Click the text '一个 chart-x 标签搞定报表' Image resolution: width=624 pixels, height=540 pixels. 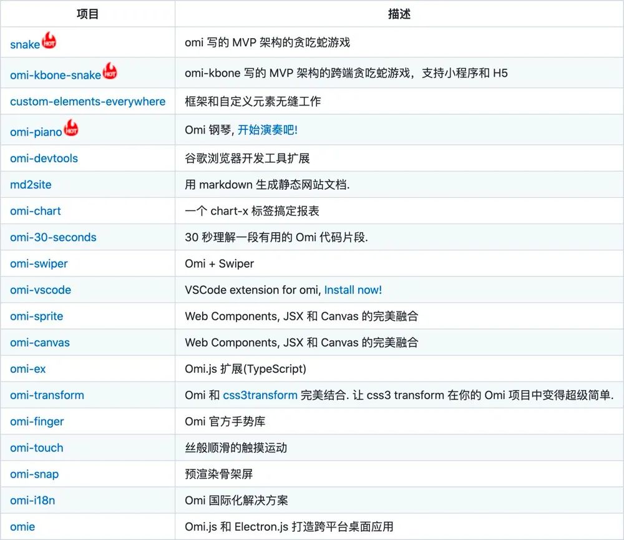(x=252, y=211)
